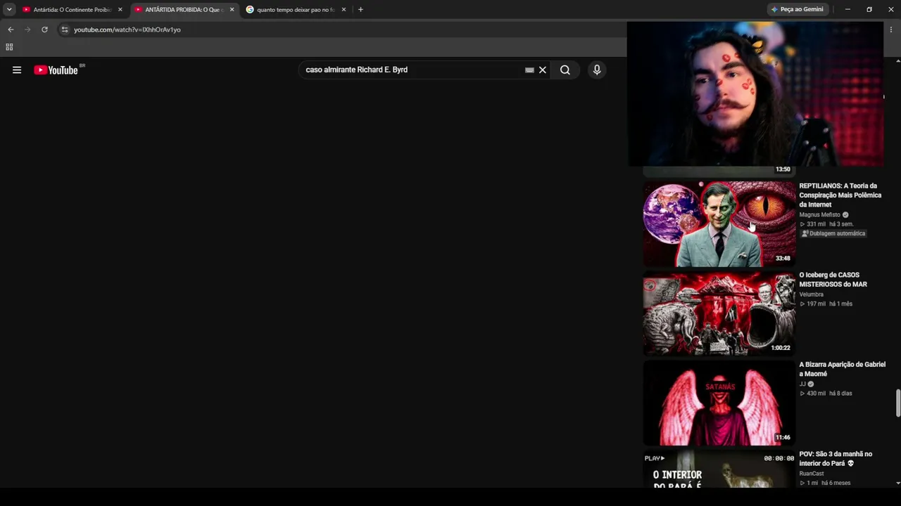
Task: Visit the JJ channel
Action: point(802,384)
